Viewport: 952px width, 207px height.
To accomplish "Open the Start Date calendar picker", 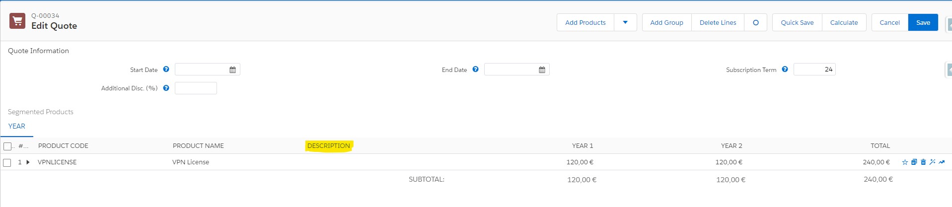I will (232, 70).
